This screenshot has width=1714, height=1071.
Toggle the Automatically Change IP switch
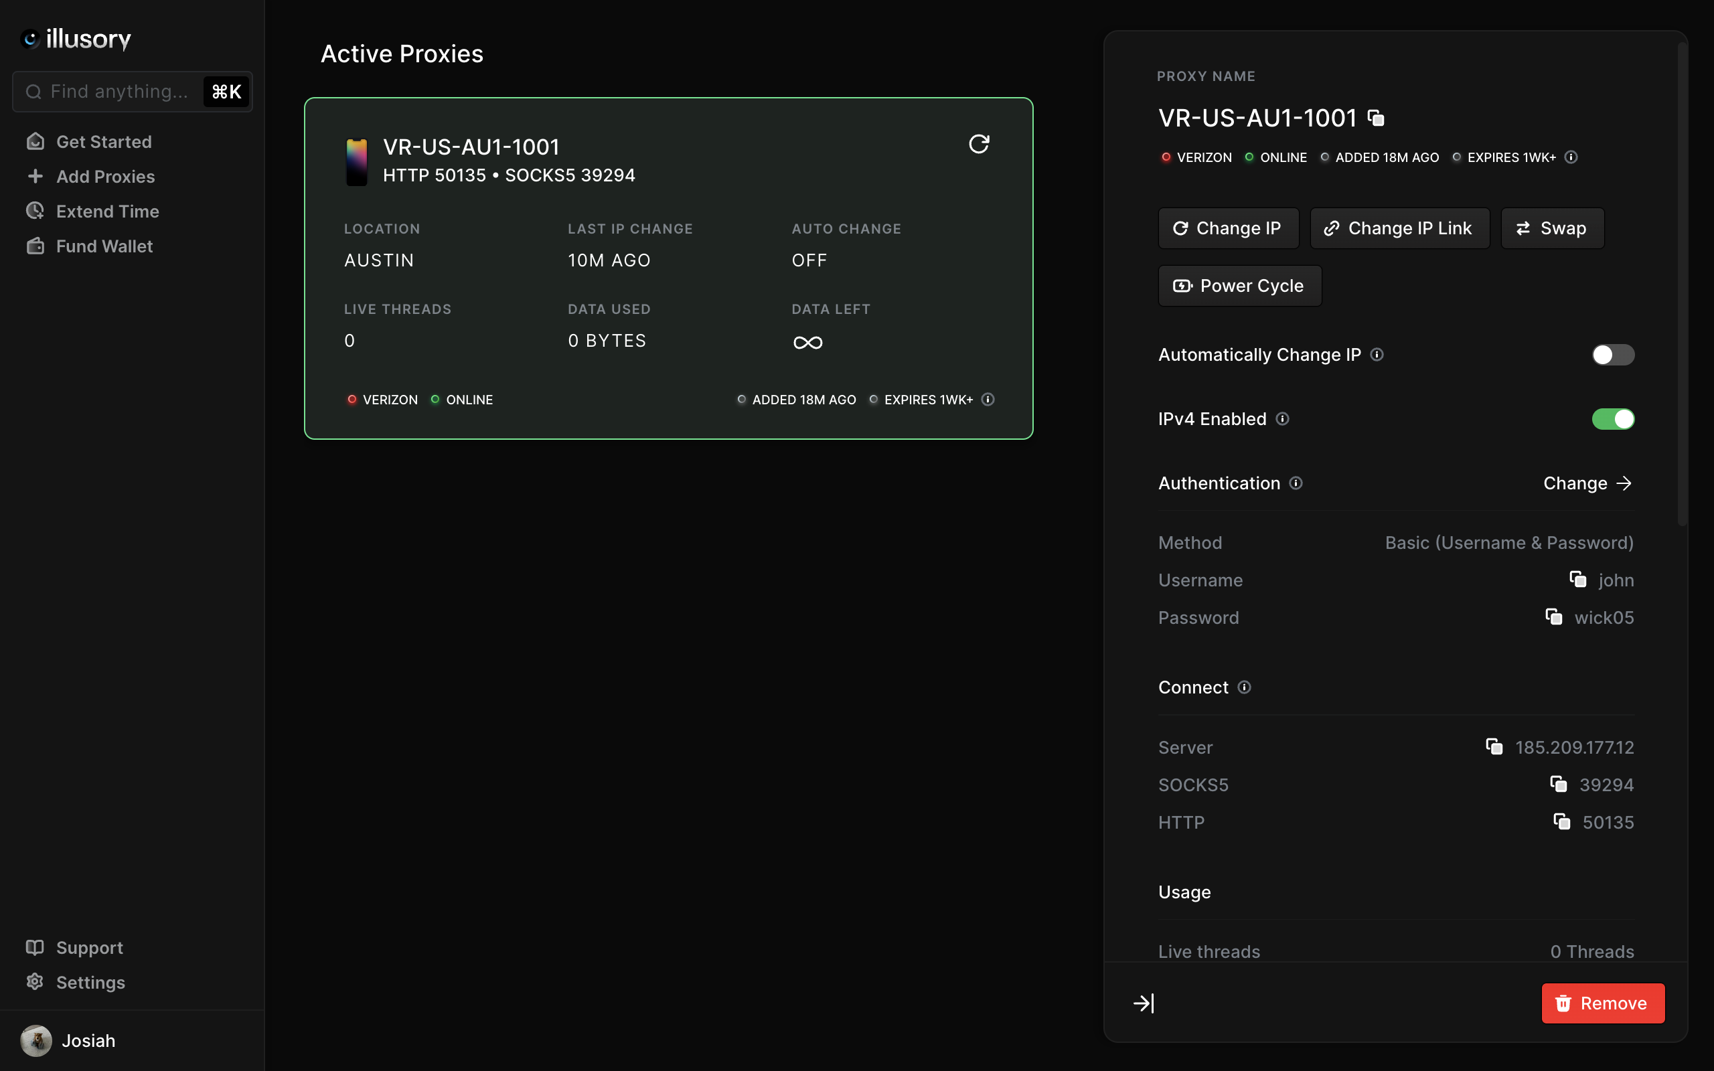1613,355
